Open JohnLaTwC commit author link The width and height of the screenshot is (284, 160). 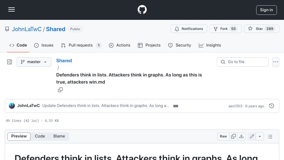point(28,105)
